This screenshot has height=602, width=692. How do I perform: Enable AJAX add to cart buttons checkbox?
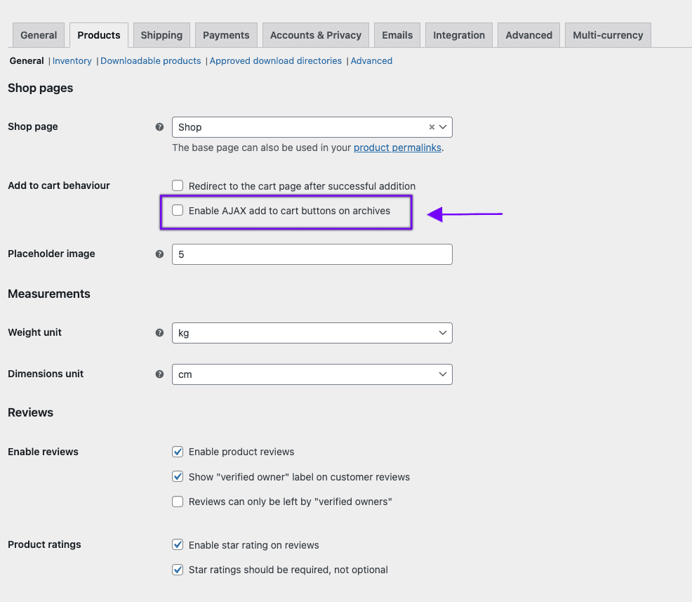[178, 210]
